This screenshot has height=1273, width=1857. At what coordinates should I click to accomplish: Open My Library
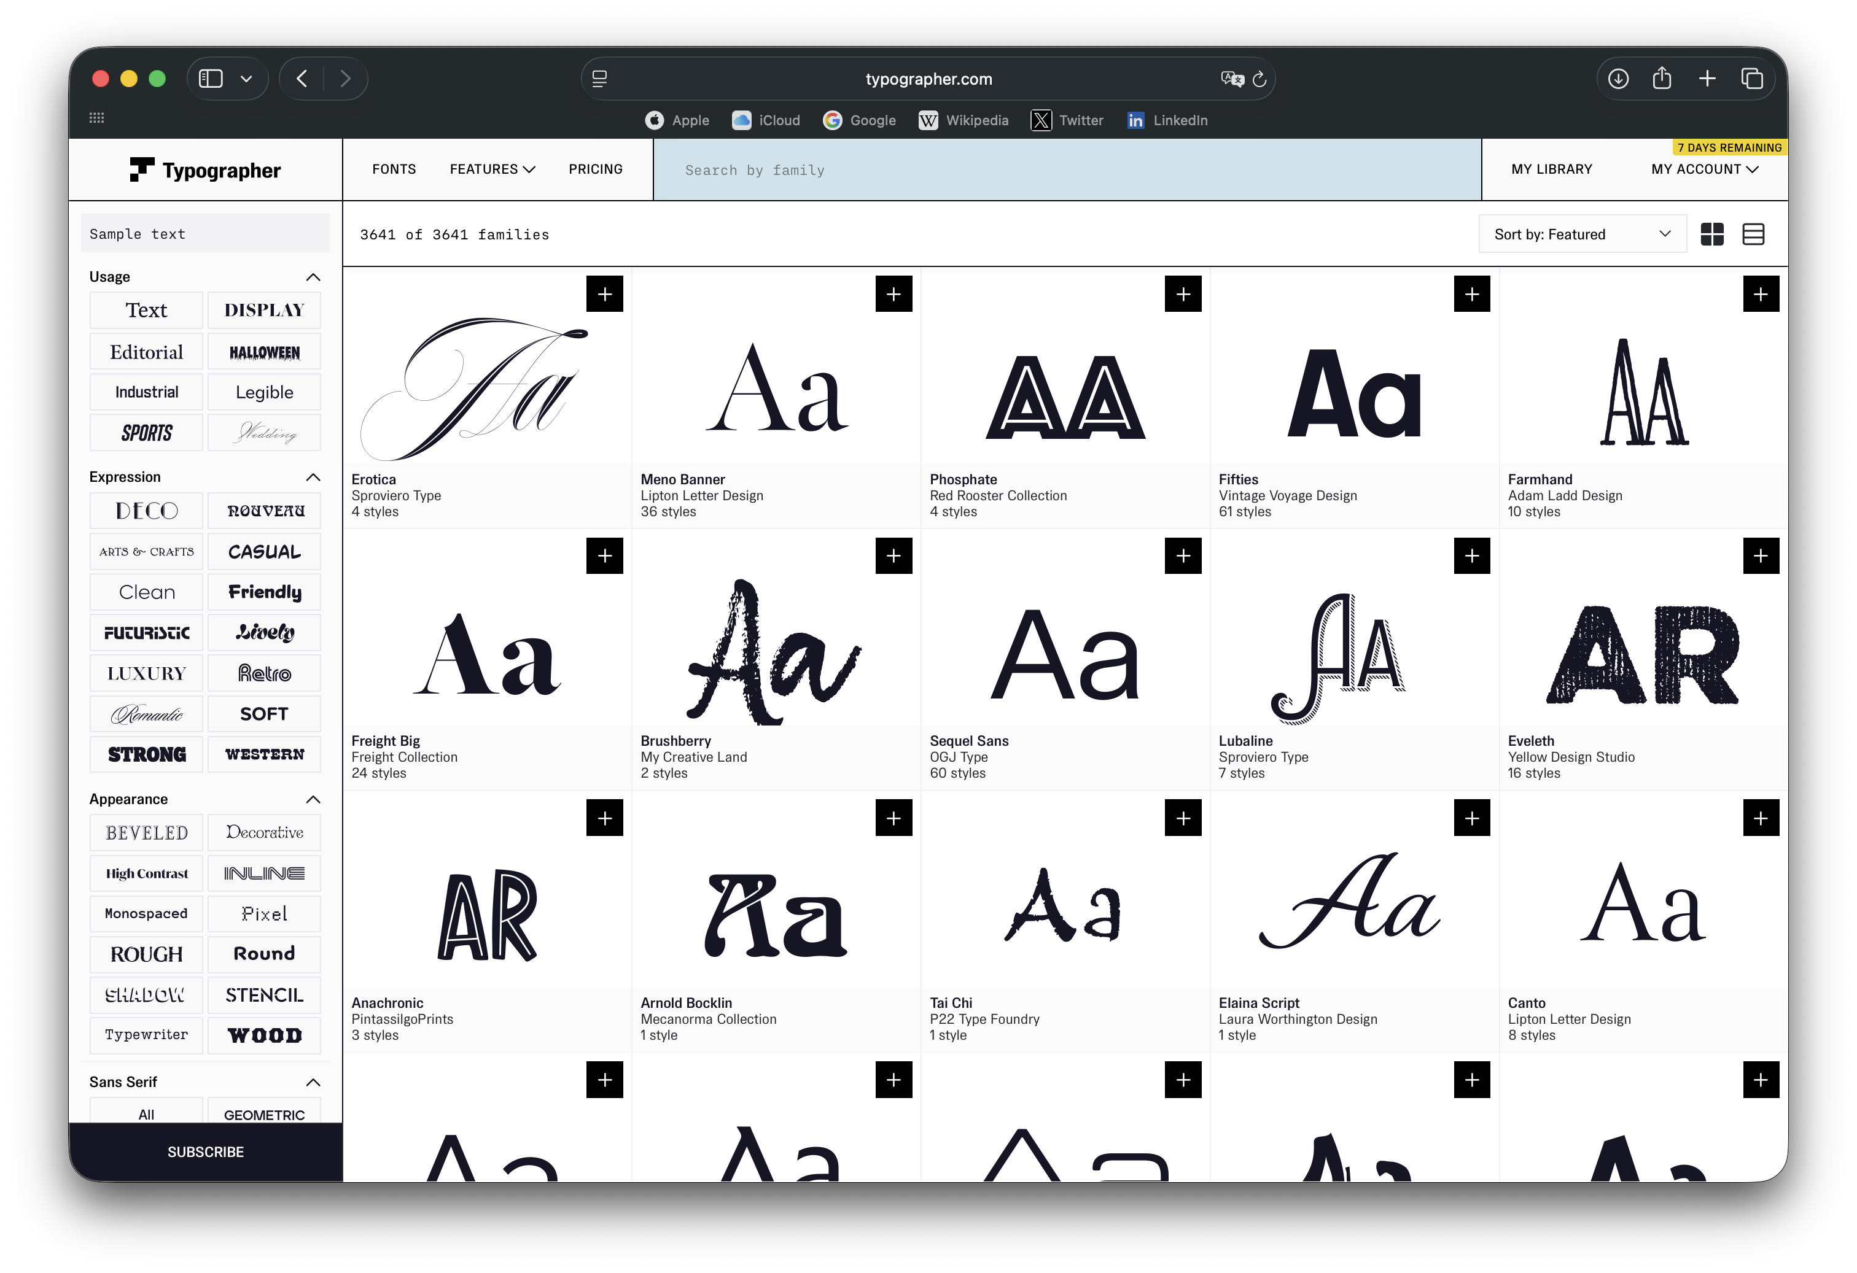pyautogui.click(x=1551, y=169)
